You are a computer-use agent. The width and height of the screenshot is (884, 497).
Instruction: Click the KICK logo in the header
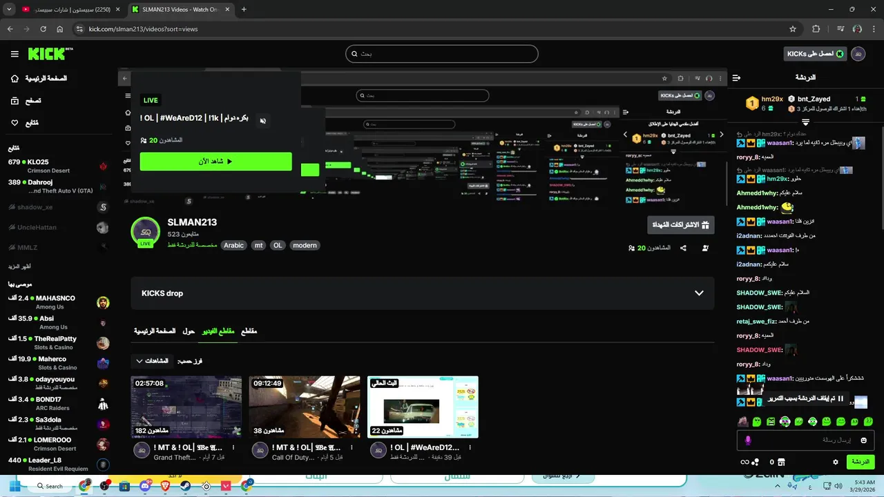pos(50,54)
